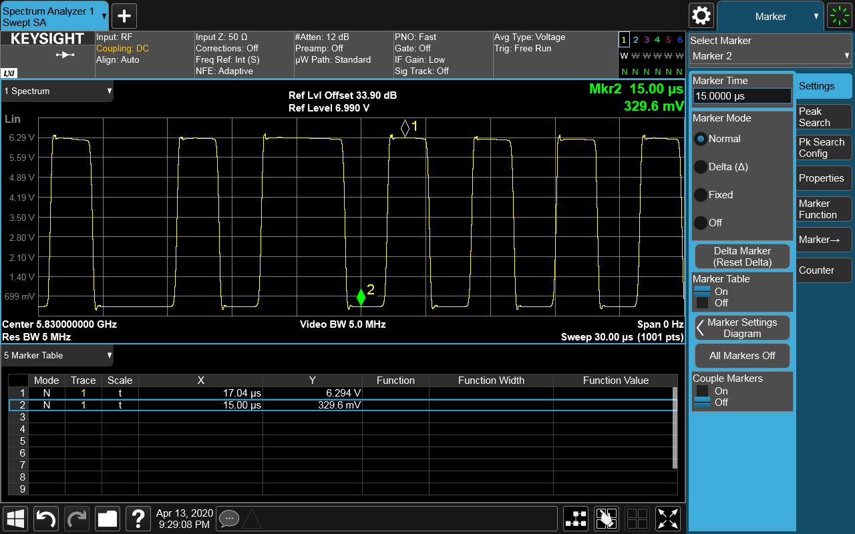Click the #Atten: 12 dB setting
855x534 pixels.
[x=322, y=37]
